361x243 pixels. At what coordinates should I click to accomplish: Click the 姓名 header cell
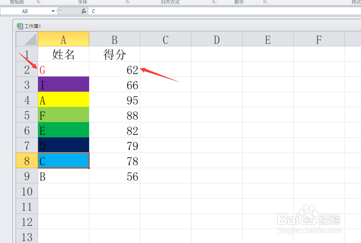click(64, 54)
